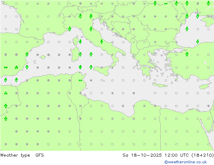Click the island of Cyprus on map
214x165 pixels.
pos(205,86)
